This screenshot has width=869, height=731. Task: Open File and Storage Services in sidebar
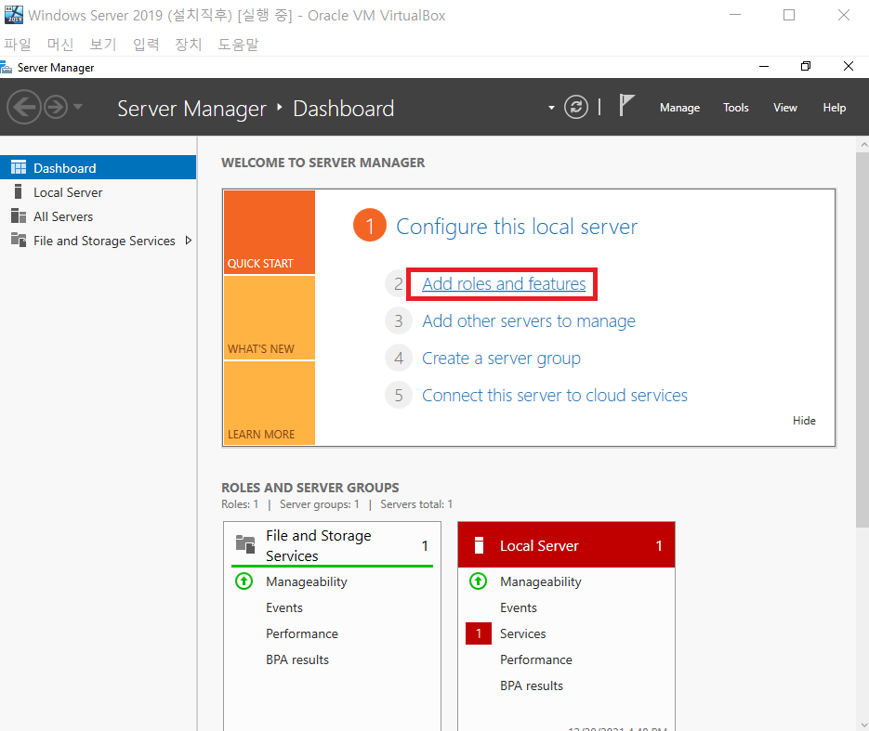point(99,241)
